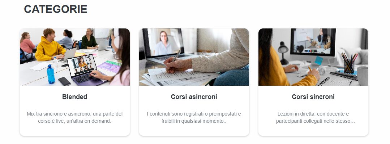The image size is (390, 144).
Task: Open the Corsi asincroni category photo
Action: (194, 57)
